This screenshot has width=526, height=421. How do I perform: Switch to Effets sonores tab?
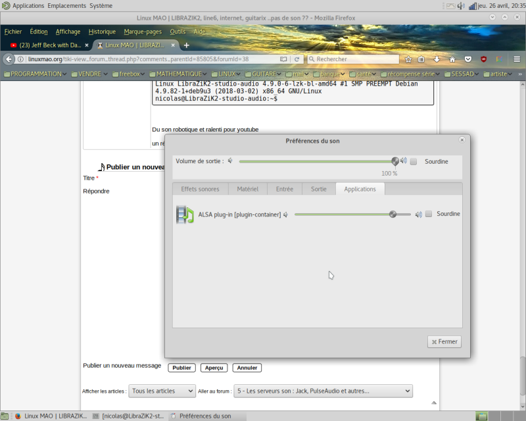click(x=201, y=189)
